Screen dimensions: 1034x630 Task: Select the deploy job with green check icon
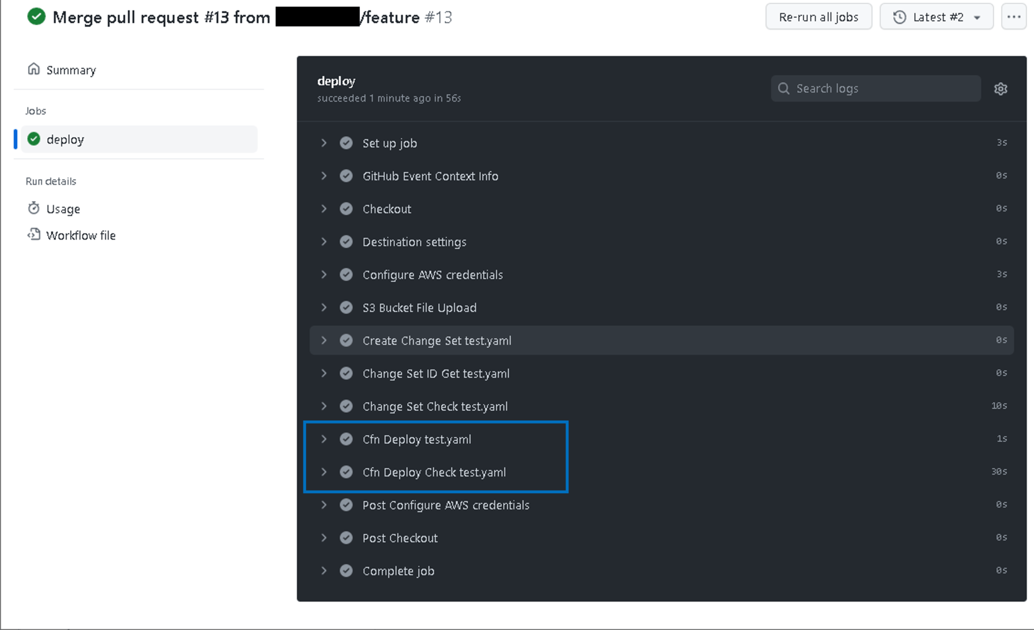(65, 139)
